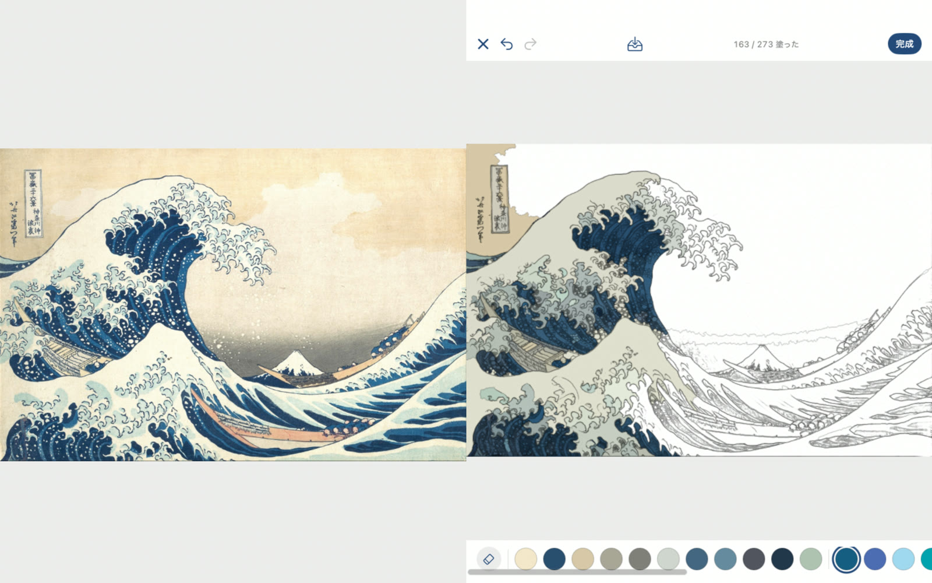Click the 163 / 273 塗った progress text
This screenshot has width=932, height=583.
coord(766,44)
